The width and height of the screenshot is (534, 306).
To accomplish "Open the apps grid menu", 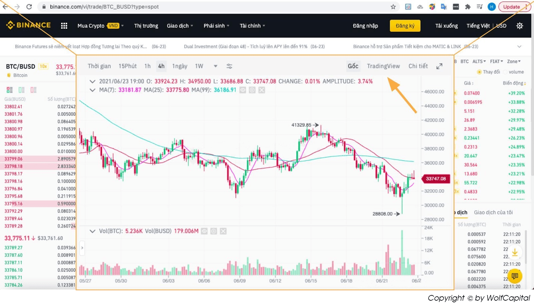I will (64, 26).
